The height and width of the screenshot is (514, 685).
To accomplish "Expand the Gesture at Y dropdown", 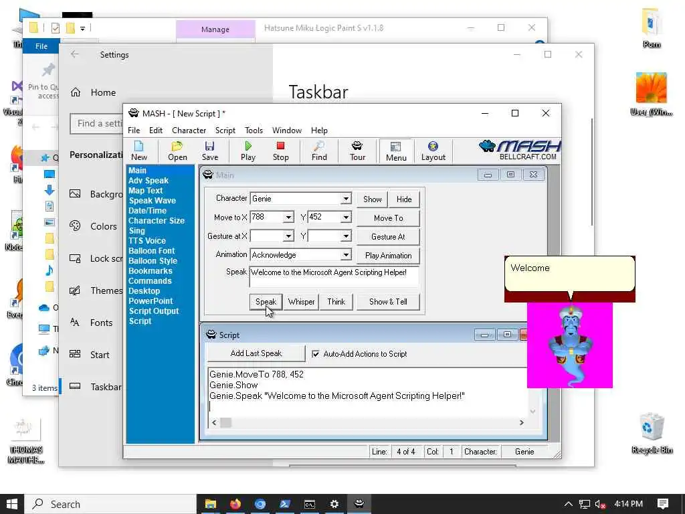I will click(346, 236).
